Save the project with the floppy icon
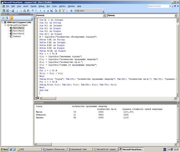 [x=13, y=11]
